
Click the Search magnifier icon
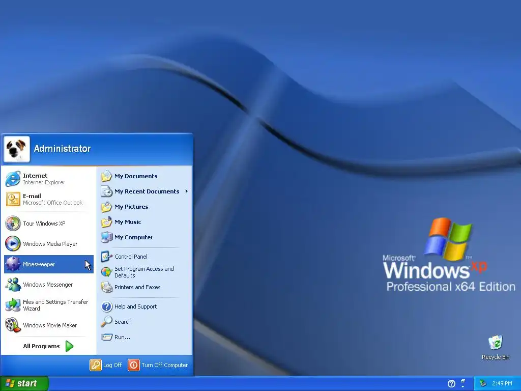pos(107,322)
